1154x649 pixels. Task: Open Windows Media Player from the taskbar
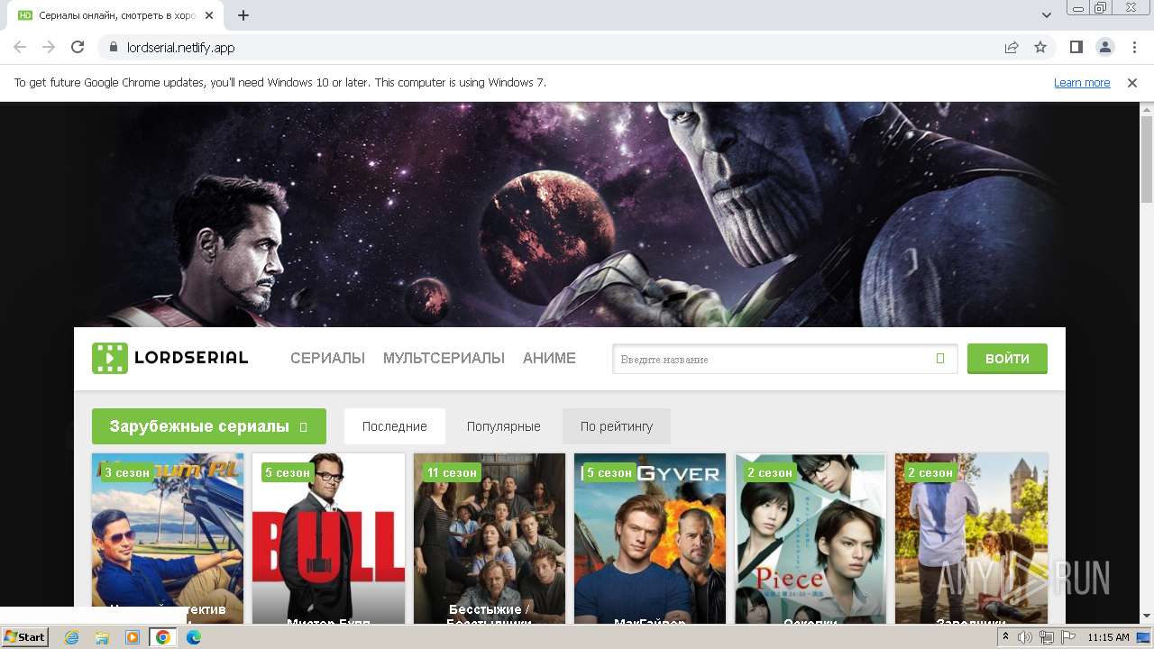133,637
